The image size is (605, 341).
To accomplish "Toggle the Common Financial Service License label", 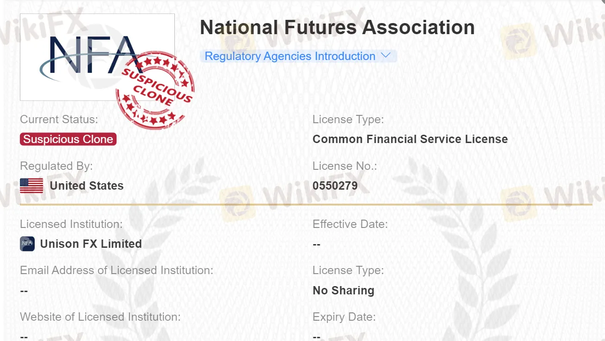I will point(410,139).
